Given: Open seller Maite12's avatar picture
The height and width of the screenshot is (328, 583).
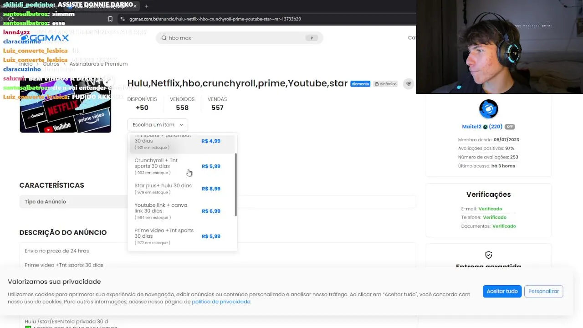Looking at the screenshot, I should tap(488, 109).
